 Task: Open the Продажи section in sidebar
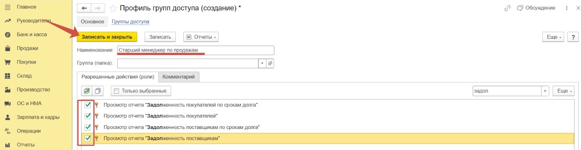tap(27, 48)
